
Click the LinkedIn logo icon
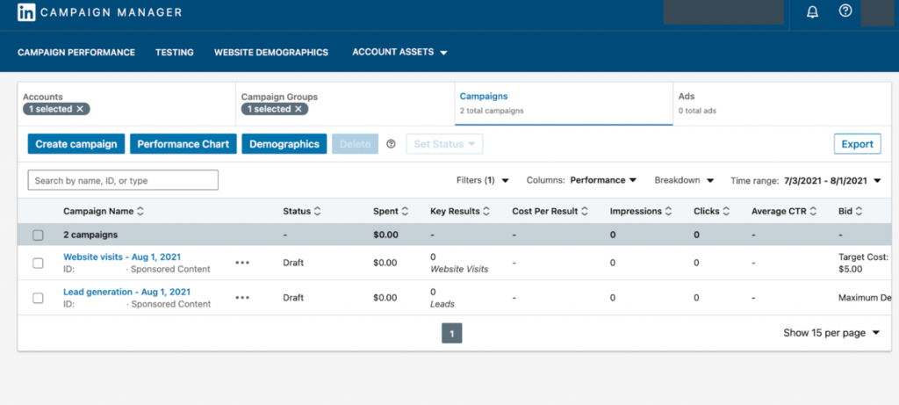26,12
